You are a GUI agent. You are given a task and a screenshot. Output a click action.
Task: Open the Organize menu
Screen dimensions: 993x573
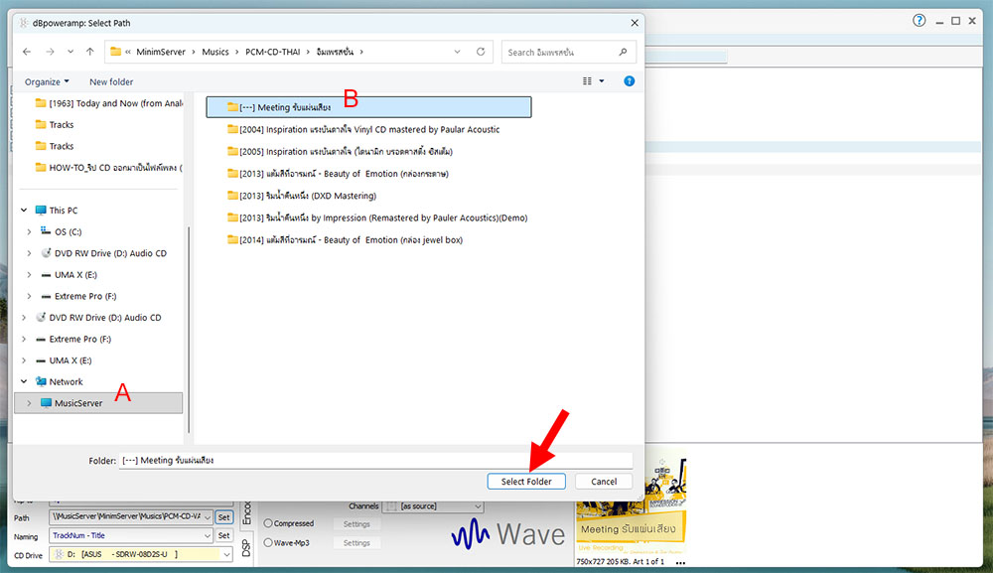tap(47, 81)
